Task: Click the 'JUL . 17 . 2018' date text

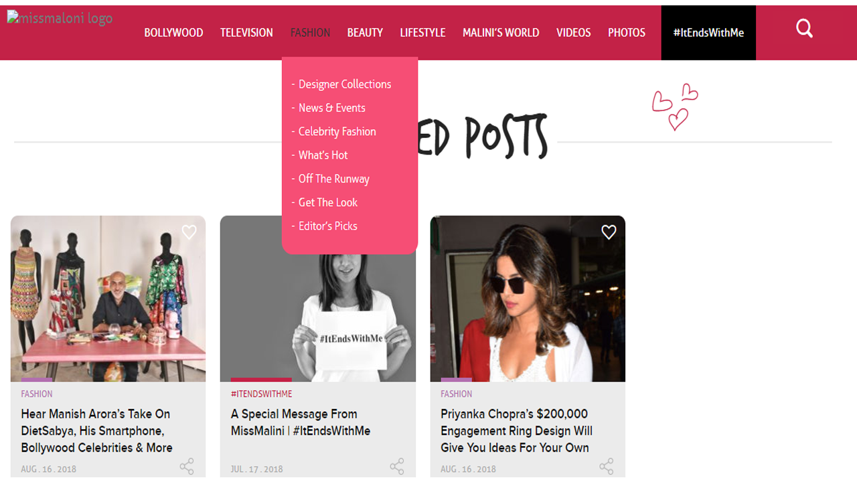Action: click(257, 469)
